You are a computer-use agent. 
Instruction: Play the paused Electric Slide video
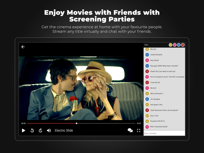tap(24, 130)
